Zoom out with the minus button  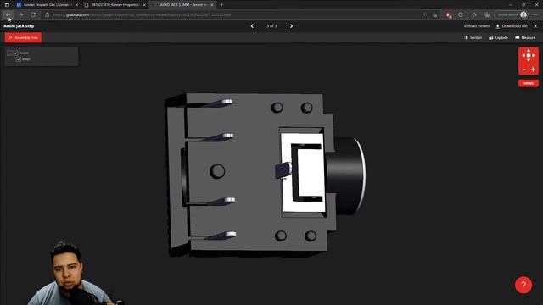(x=524, y=69)
